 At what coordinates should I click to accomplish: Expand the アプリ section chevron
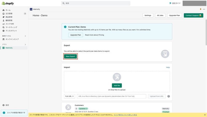[25, 44]
